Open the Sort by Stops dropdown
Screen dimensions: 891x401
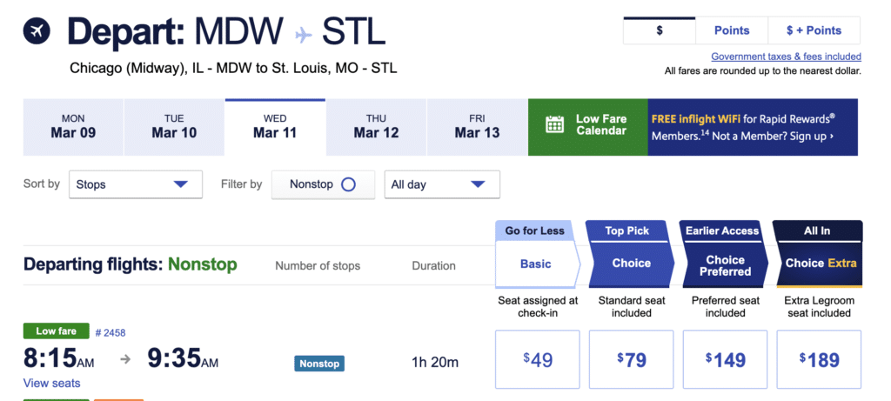136,184
